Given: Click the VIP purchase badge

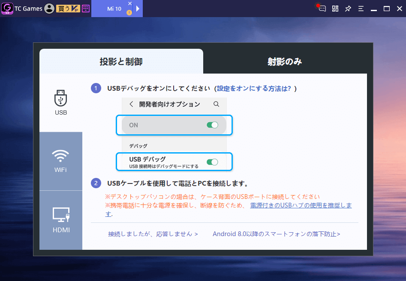Looking at the screenshot, I should coord(68,9).
